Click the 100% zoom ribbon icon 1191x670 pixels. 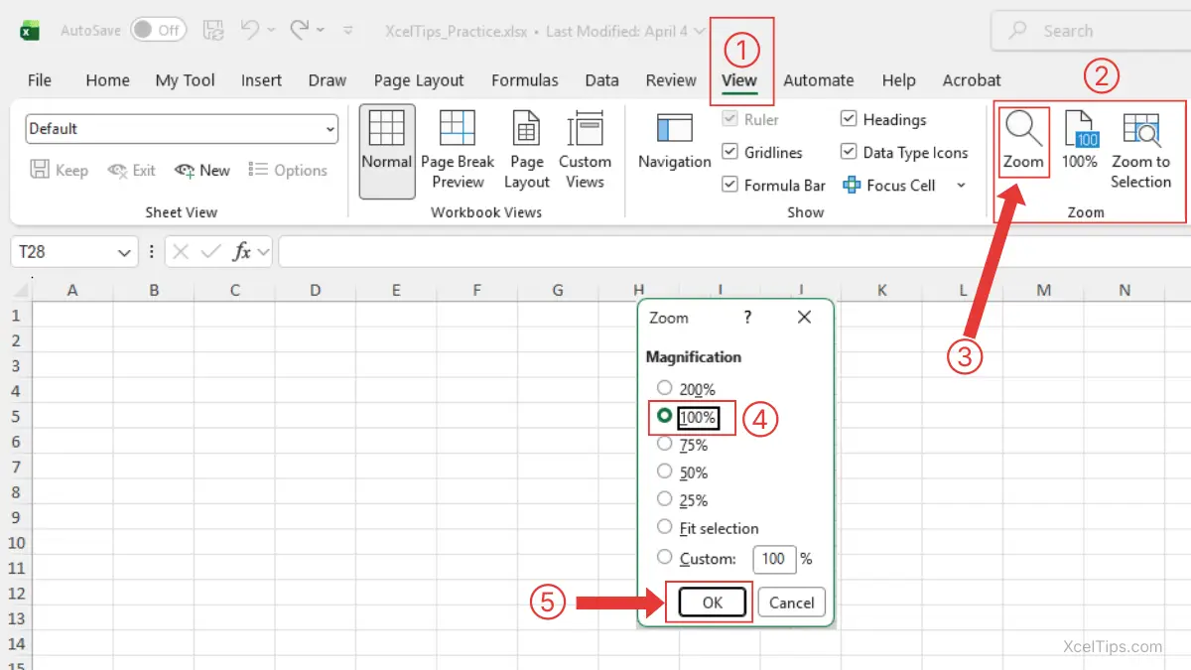1080,141
